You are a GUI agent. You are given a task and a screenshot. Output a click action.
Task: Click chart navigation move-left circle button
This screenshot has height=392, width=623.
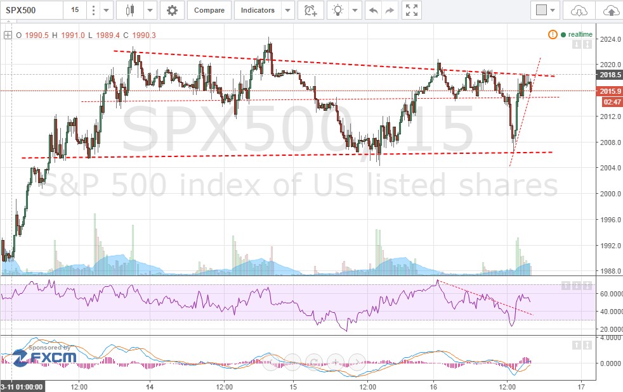click(x=271, y=362)
